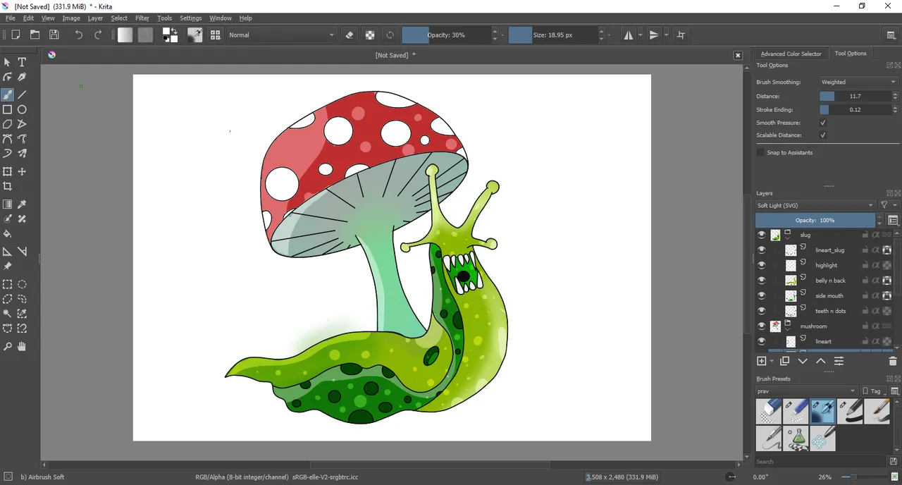Screen dimensions: 902x485
Task: Check the Snap to Assistants box
Action: click(x=760, y=152)
